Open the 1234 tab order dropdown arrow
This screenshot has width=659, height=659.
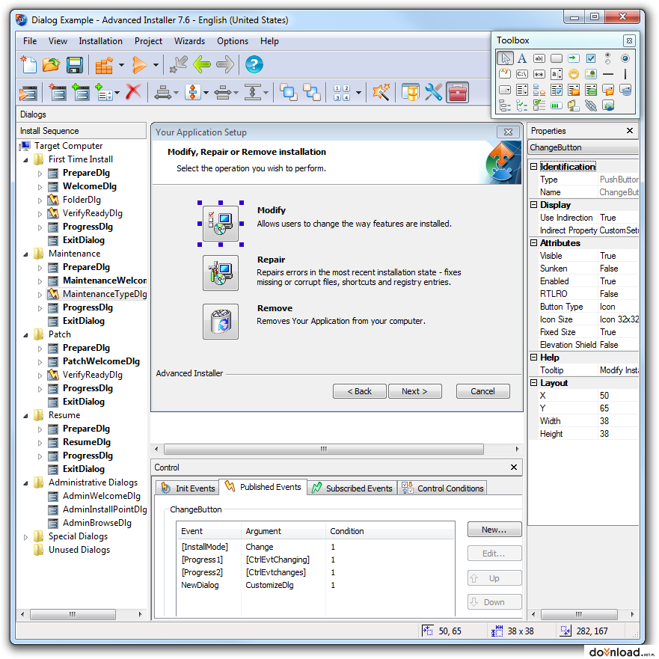[x=358, y=93]
